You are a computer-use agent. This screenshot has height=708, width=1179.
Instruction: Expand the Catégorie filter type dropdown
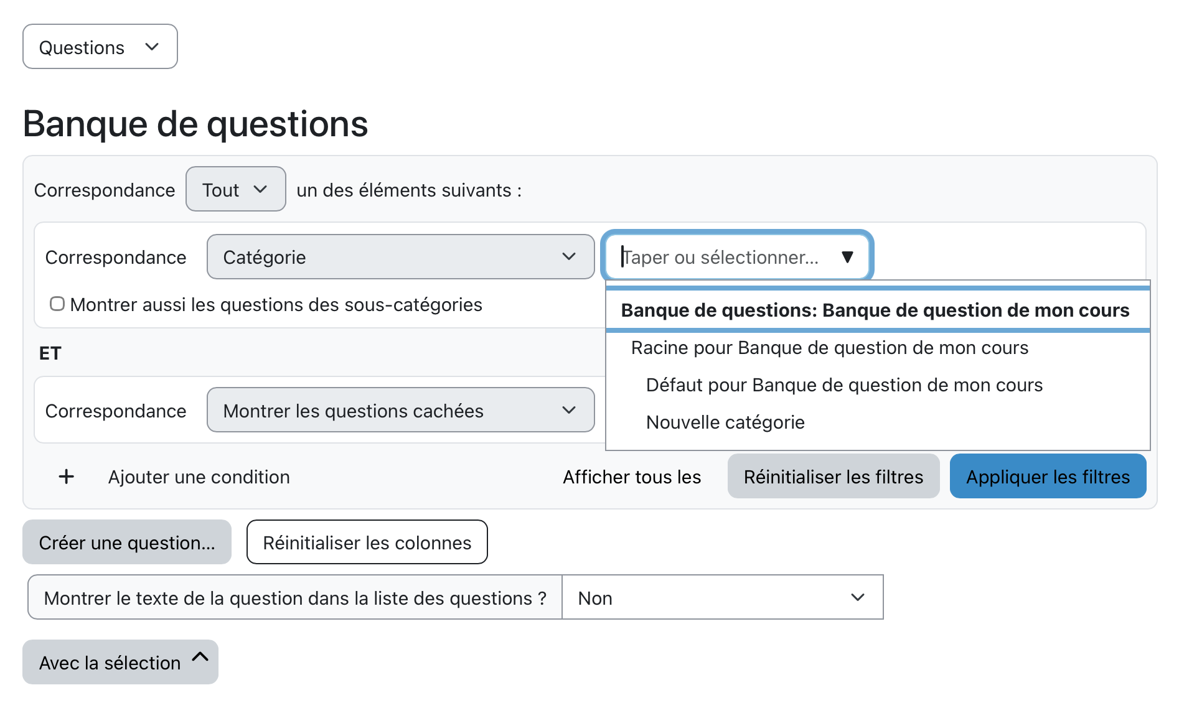click(x=400, y=257)
